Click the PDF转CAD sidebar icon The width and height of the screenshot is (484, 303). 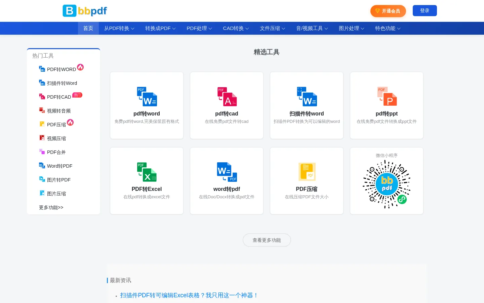(42, 97)
